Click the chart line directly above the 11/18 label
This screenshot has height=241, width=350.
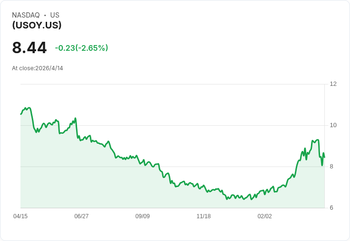pos(204,185)
